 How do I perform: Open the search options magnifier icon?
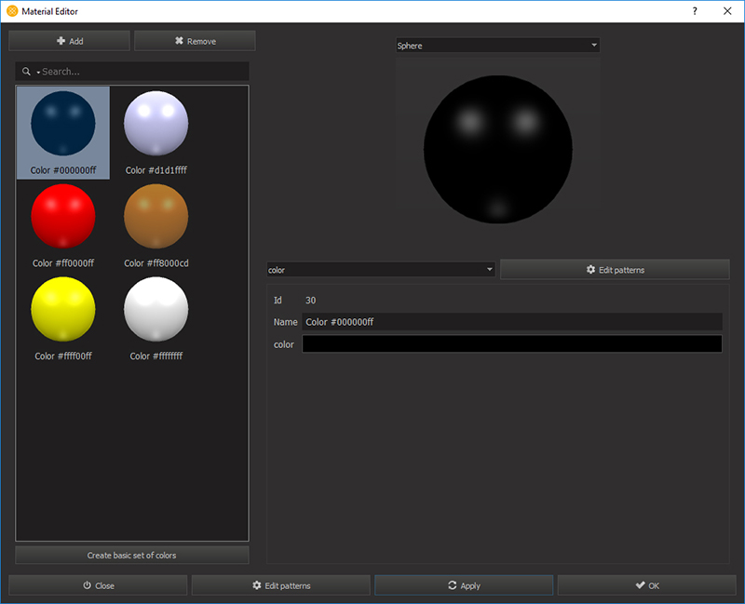click(x=27, y=72)
